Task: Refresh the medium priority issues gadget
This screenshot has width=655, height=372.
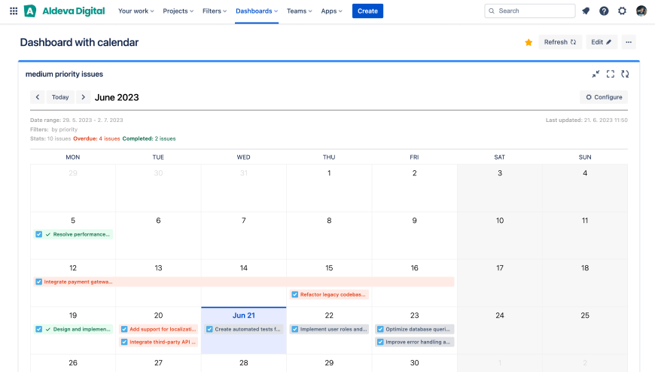Action: click(x=625, y=74)
